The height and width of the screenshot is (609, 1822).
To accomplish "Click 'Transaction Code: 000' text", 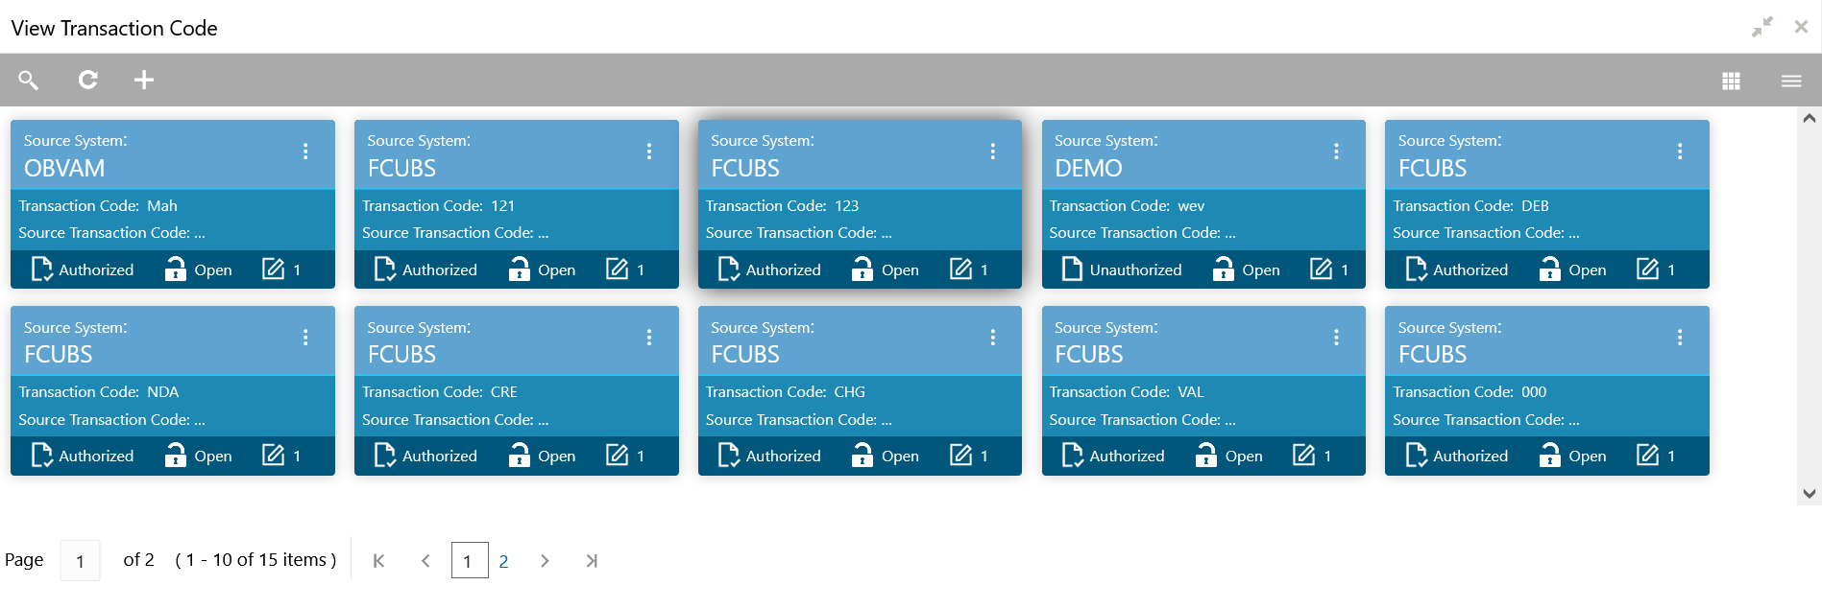I will click(x=1470, y=391).
